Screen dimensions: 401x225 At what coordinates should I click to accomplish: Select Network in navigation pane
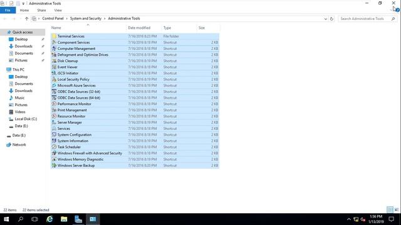19,144
